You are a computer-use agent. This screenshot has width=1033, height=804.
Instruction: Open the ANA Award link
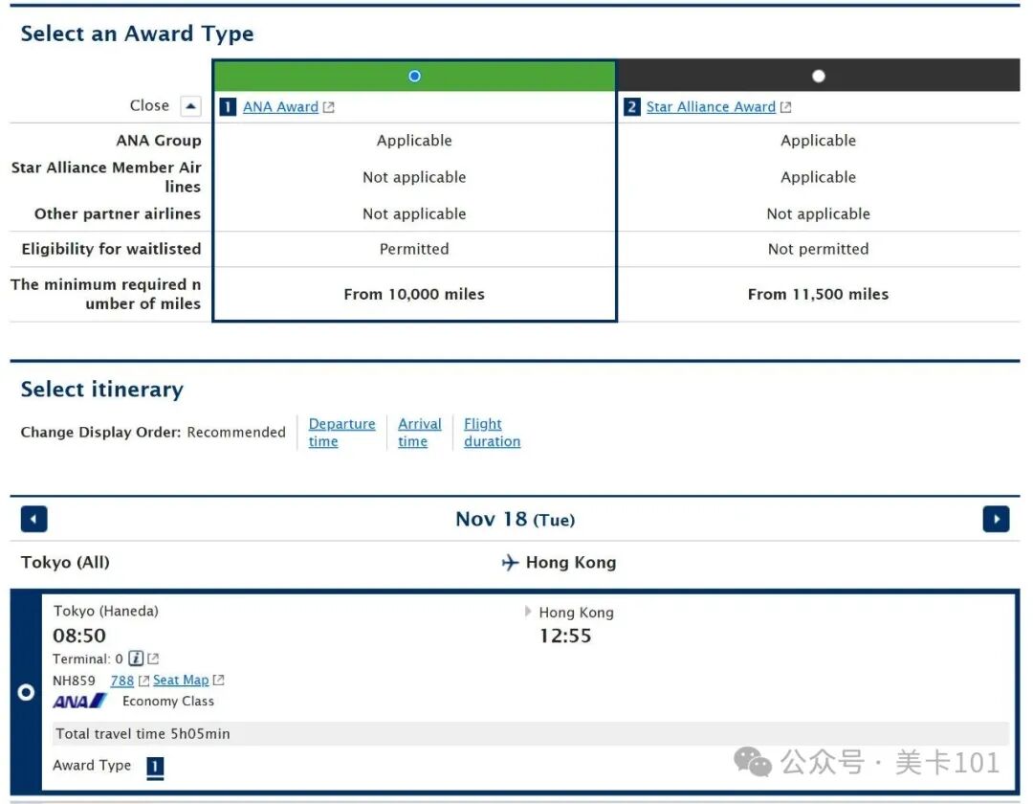tap(280, 107)
